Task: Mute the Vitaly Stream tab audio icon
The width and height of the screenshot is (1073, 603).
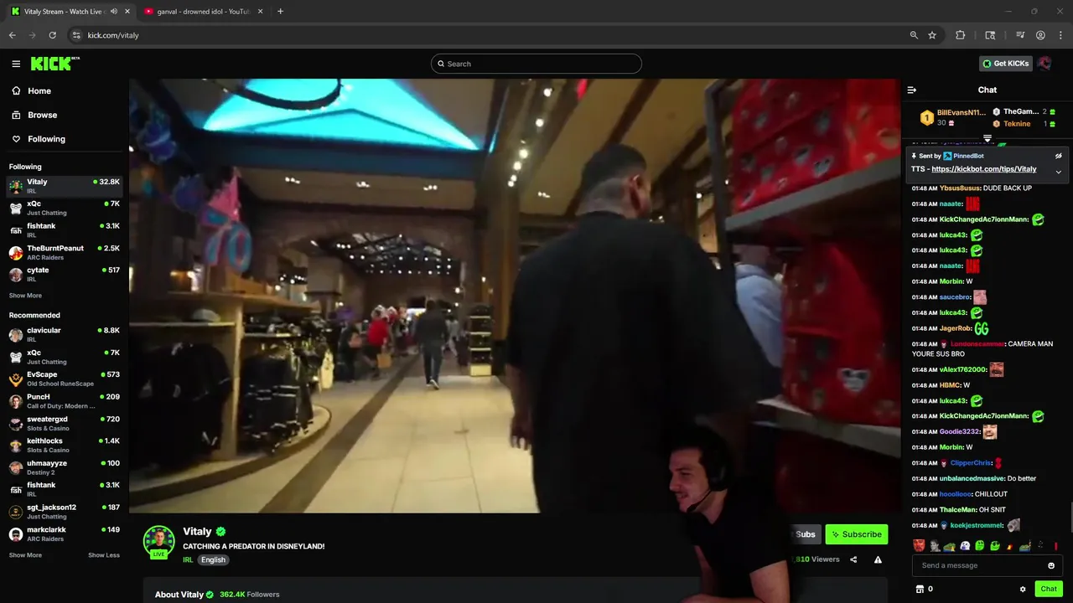Action: pos(113,12)
